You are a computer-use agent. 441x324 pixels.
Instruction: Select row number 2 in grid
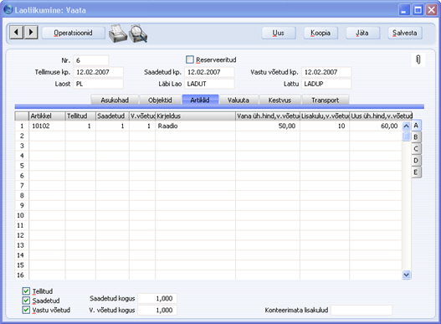coord(22,136)
